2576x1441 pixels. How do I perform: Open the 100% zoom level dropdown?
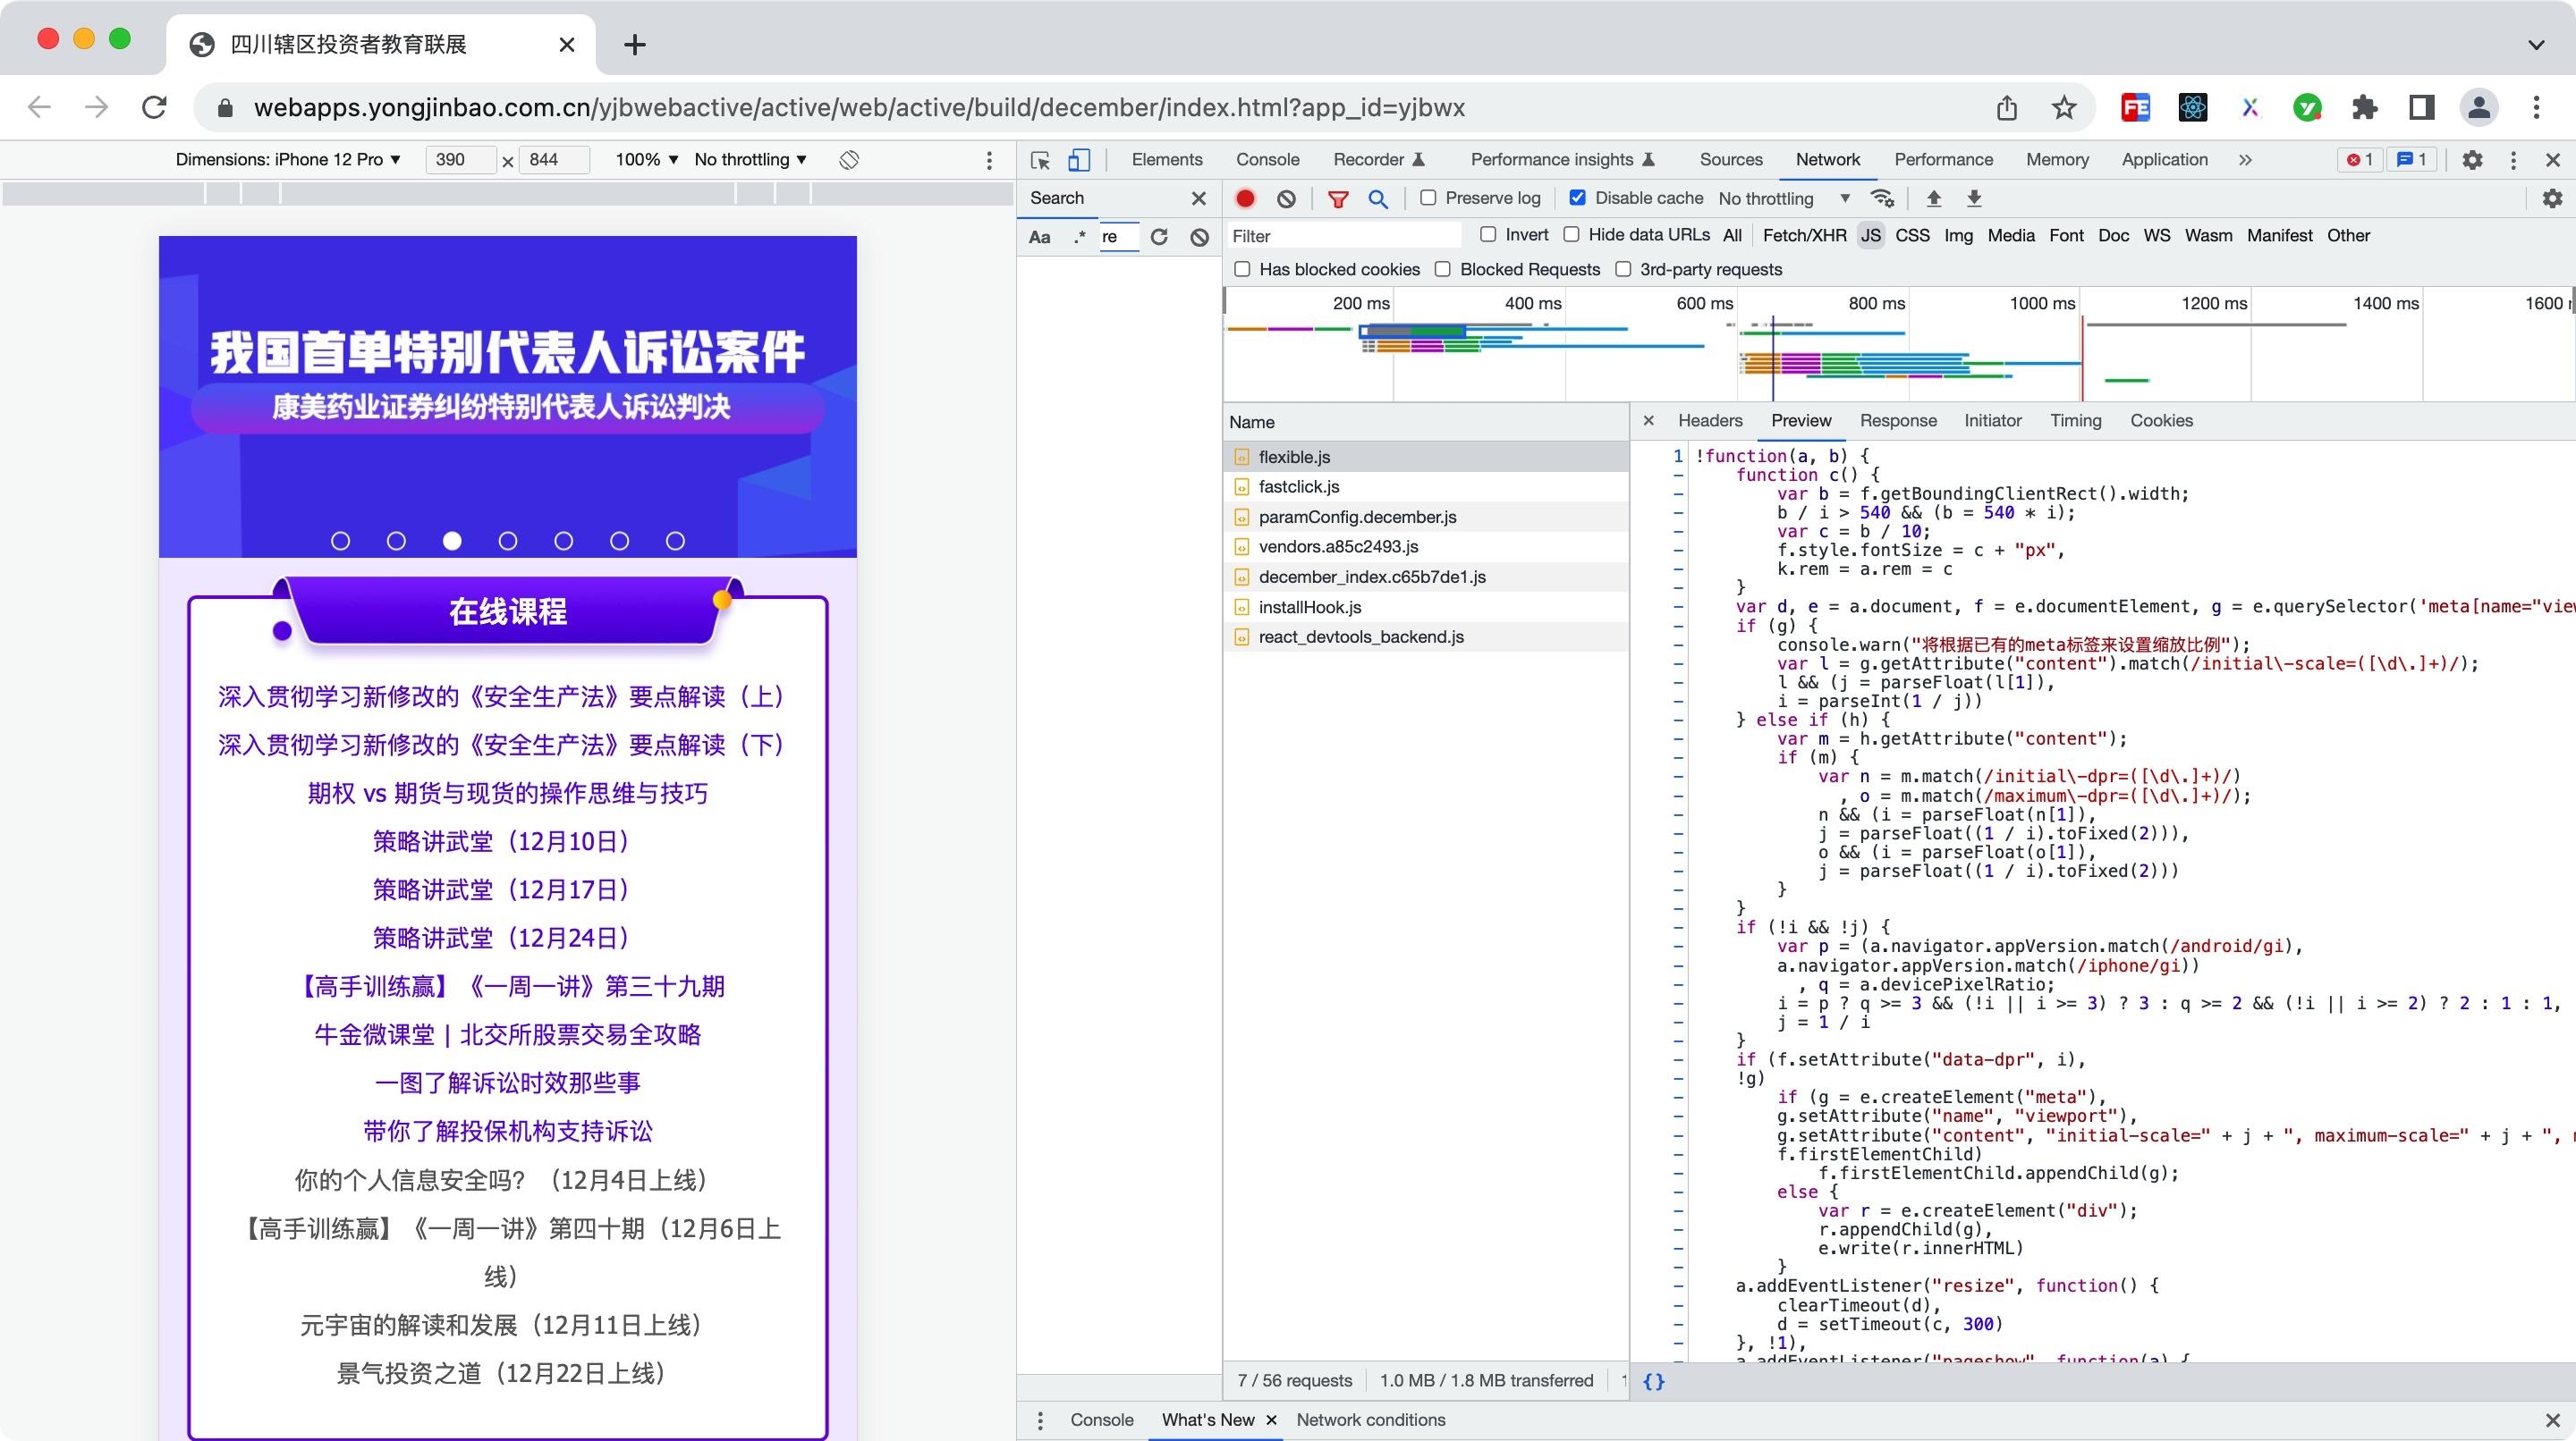pos(643,159)
